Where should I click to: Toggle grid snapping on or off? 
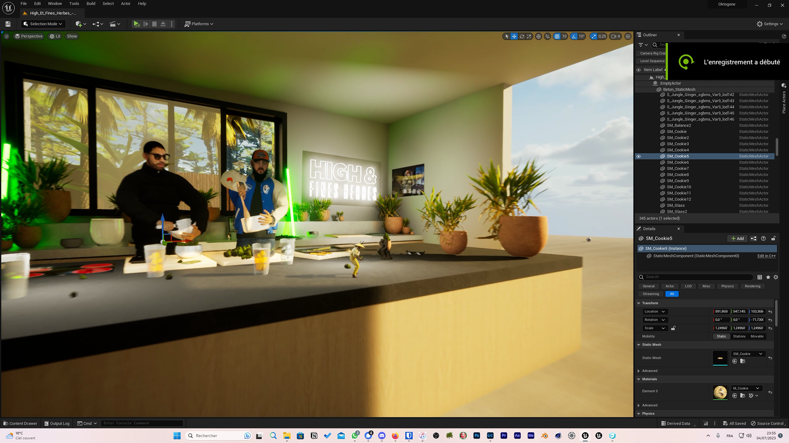pos(557,36)
